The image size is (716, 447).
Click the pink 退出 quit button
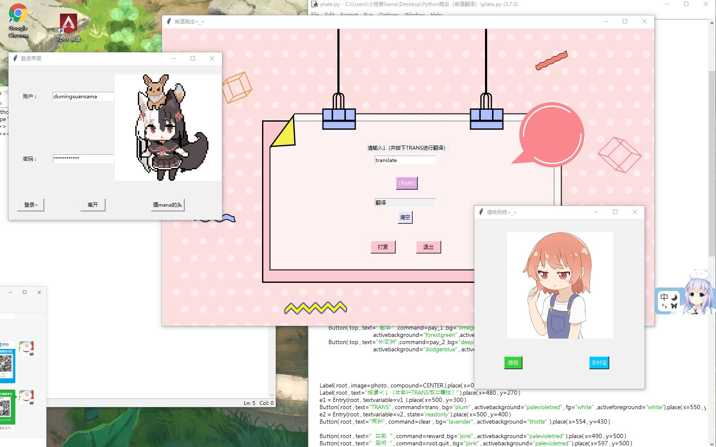click(428, 247)
